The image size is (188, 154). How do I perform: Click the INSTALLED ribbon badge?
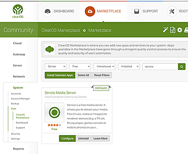coord(101,88)
